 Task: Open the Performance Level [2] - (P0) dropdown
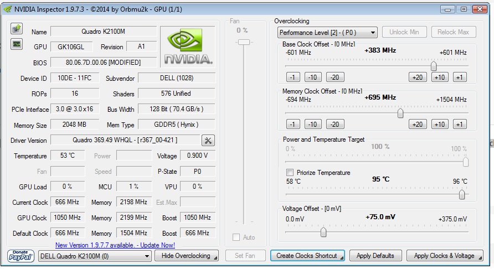coord(327,33)
